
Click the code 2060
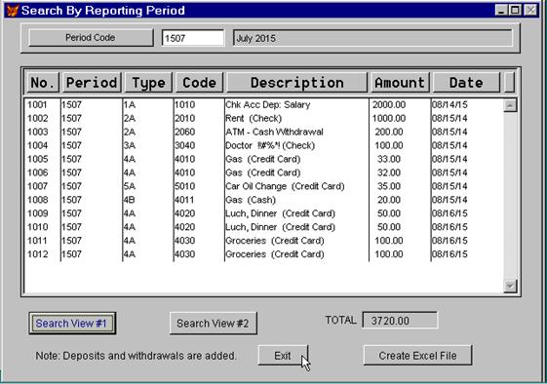click(185, 132)
